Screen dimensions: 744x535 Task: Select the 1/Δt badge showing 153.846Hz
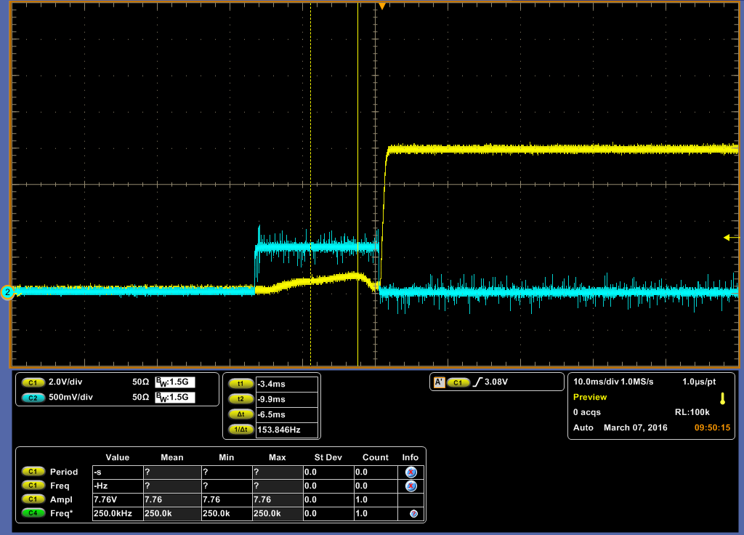241,429
